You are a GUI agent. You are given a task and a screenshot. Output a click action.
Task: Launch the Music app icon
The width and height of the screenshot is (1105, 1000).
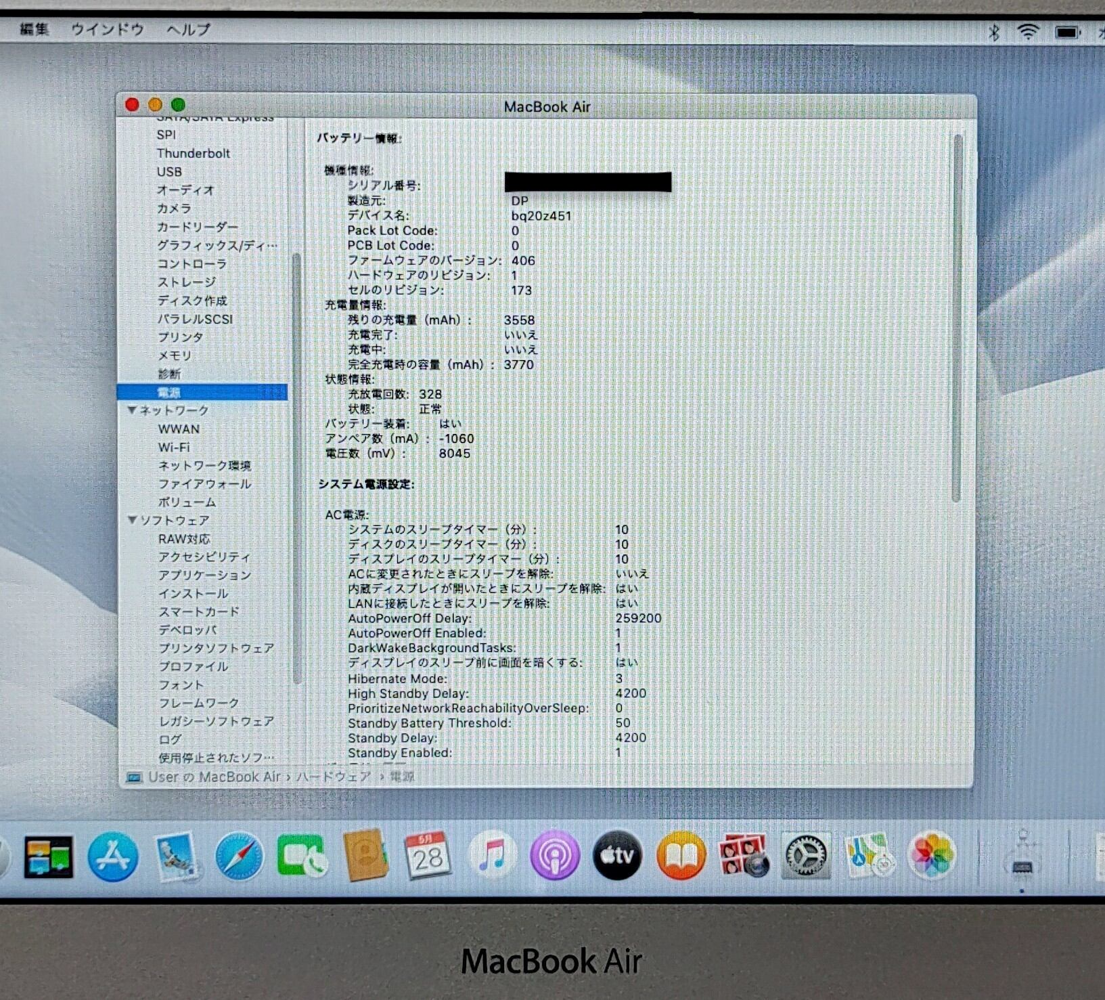click(491, 856)
